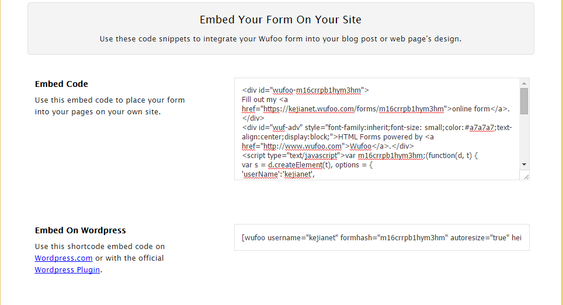Open the Wordpress Plugin link
Viewport: 563px width, 305px height.
67,269
